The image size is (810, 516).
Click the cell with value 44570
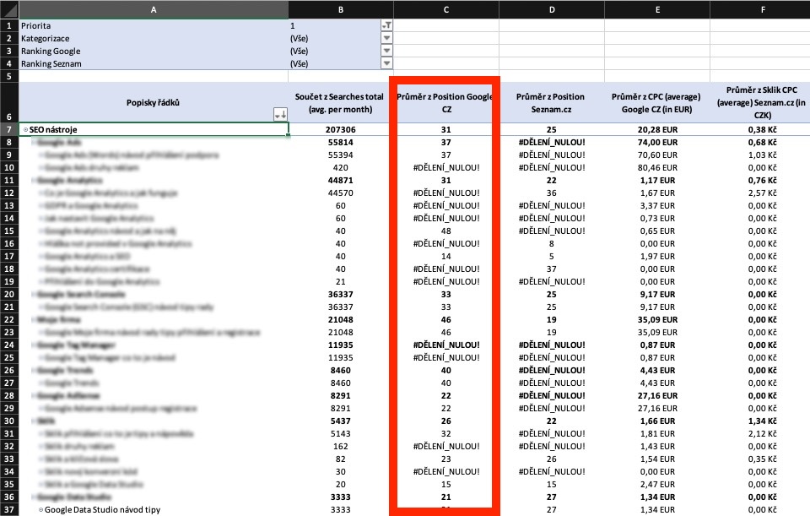341,193
